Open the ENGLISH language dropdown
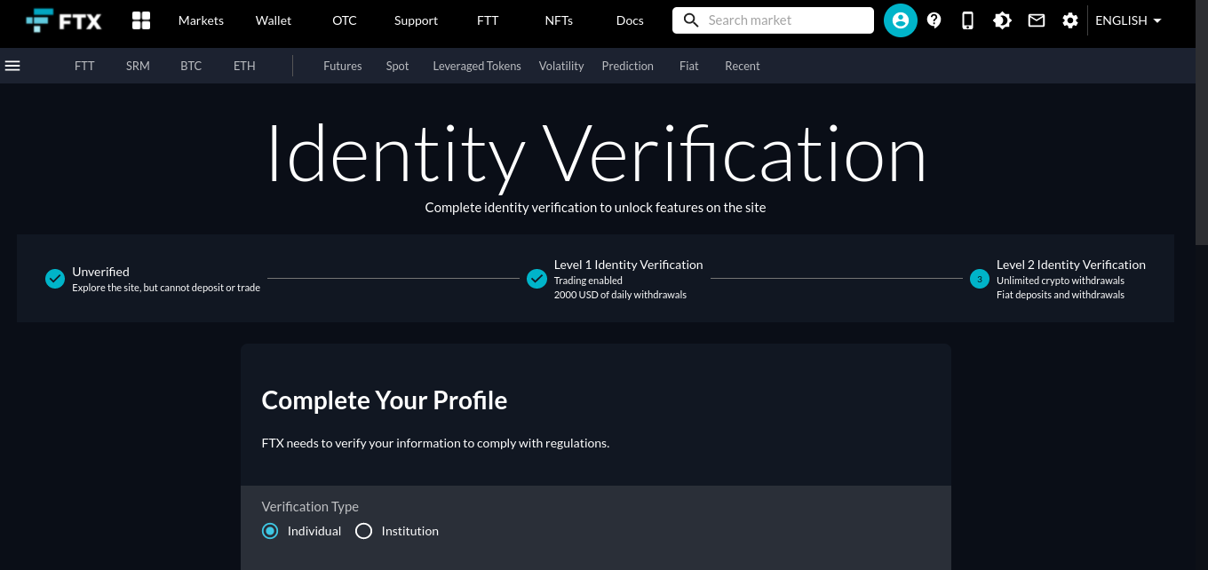Image resolution: width=1208 pixels, height=570 pixels. [1128, 20]
